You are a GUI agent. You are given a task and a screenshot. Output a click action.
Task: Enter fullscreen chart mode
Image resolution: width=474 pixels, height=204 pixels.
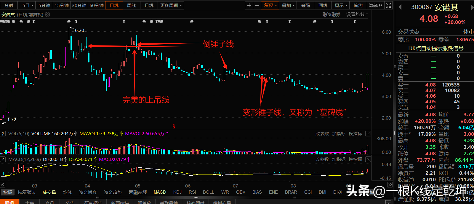(x=388, y=5)
